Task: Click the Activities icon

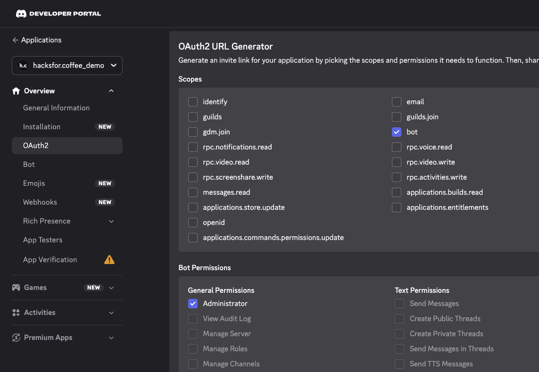Action: [16, 313]
